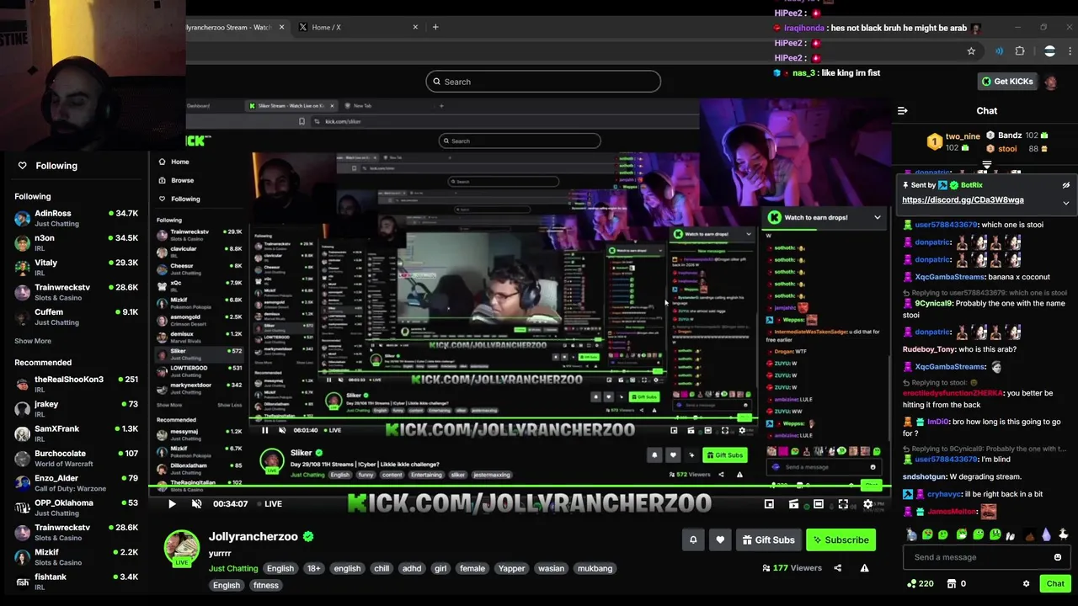Open the player settings gear
This screenshot has width=1078, height=606.
[x=867, y=504]
